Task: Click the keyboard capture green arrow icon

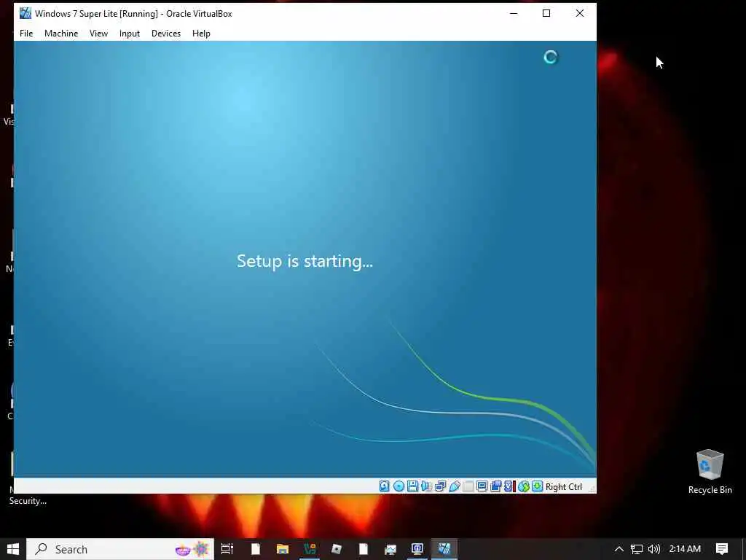Action: (x=537, y=486)
